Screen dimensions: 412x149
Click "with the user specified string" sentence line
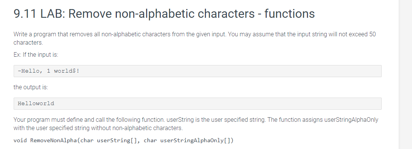[x=98, y=128]
